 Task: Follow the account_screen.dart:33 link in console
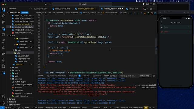coord(145,85)
